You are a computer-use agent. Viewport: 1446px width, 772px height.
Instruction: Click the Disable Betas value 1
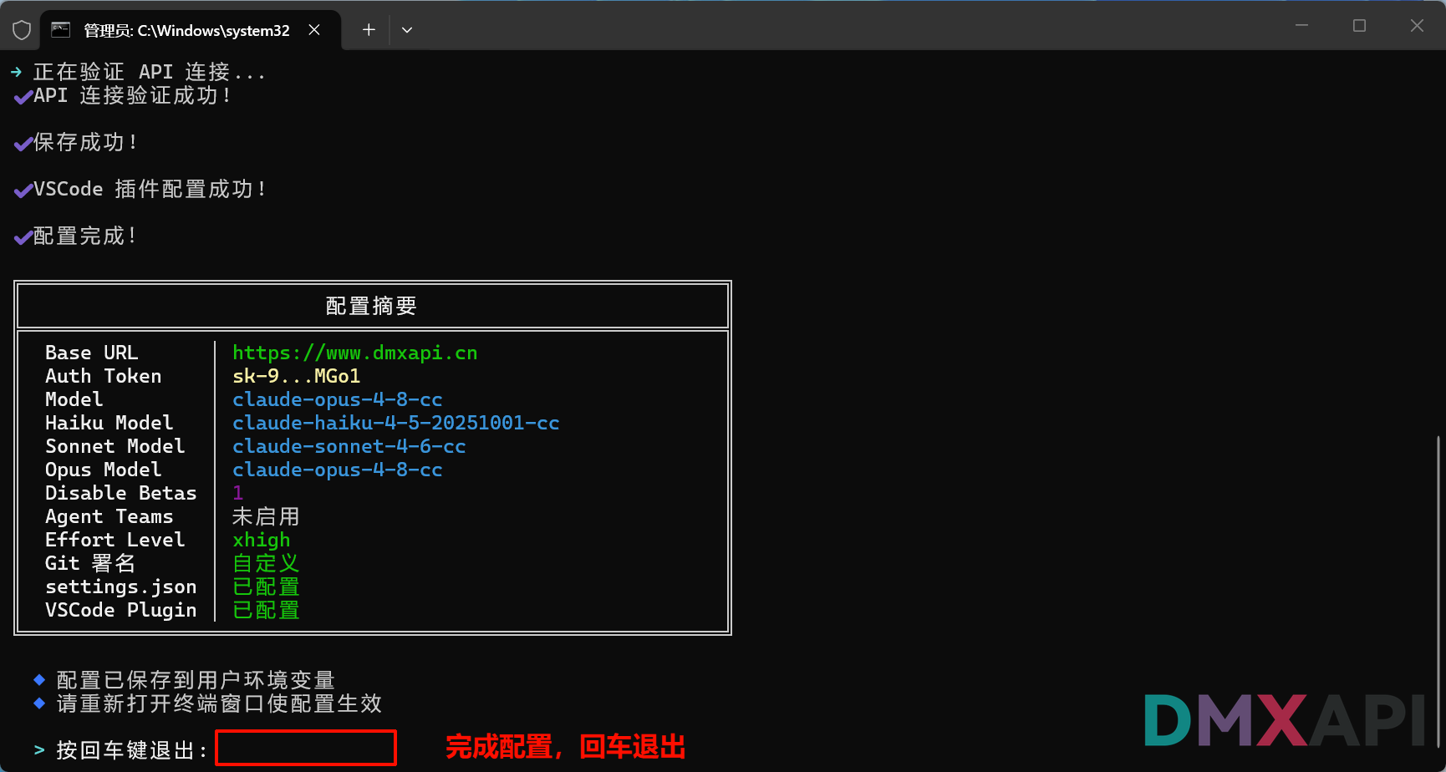(x=237, y=493)
